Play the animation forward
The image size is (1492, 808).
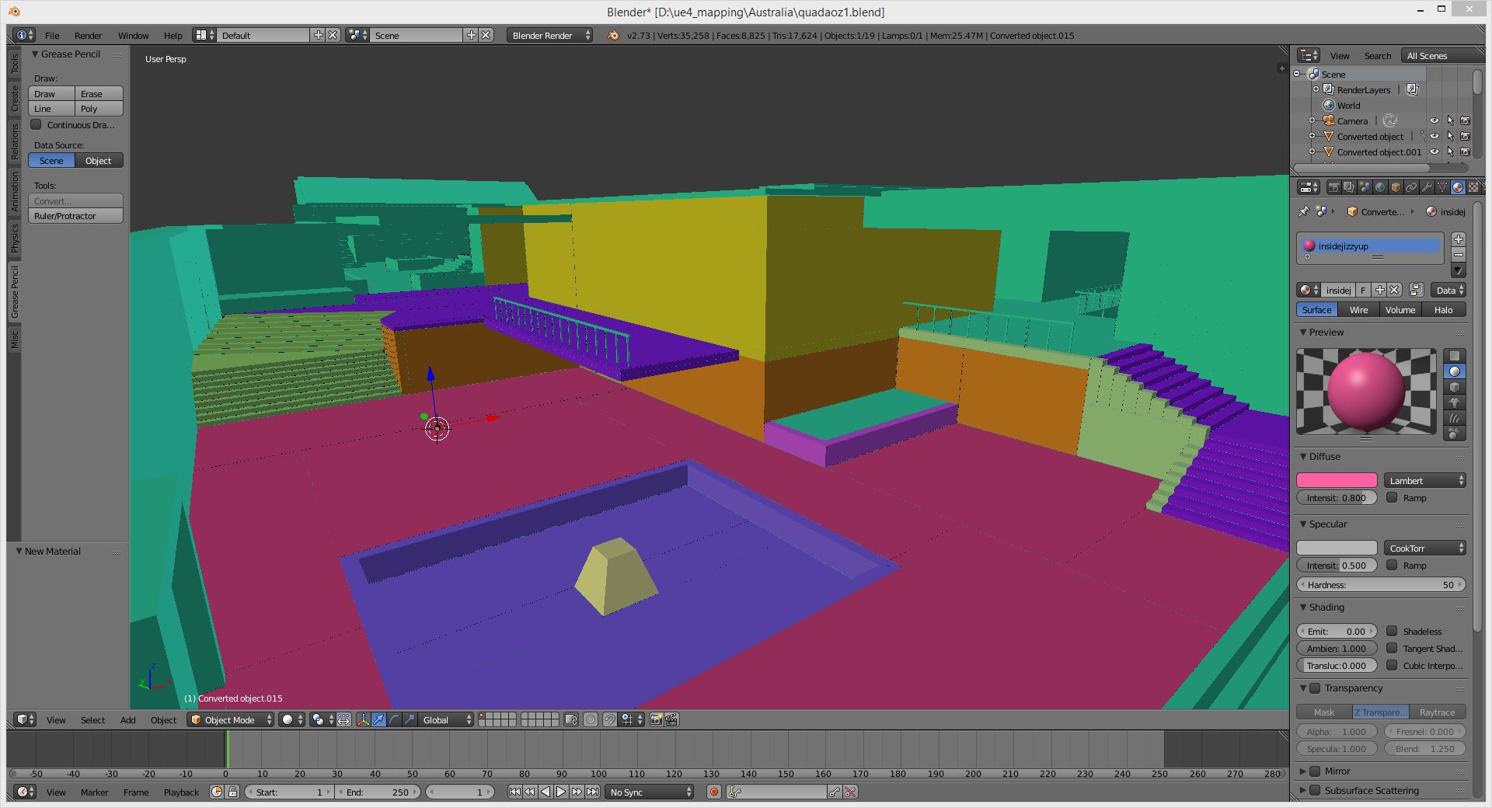[561, 792]
